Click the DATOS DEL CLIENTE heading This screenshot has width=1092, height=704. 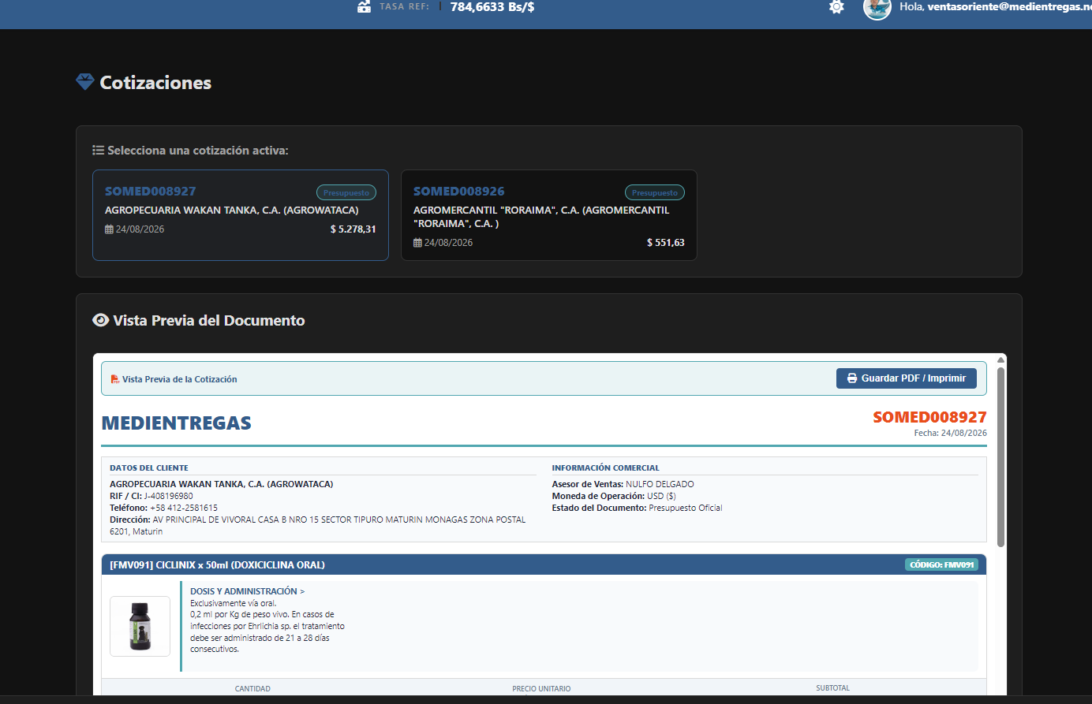[x=149, y=468]
